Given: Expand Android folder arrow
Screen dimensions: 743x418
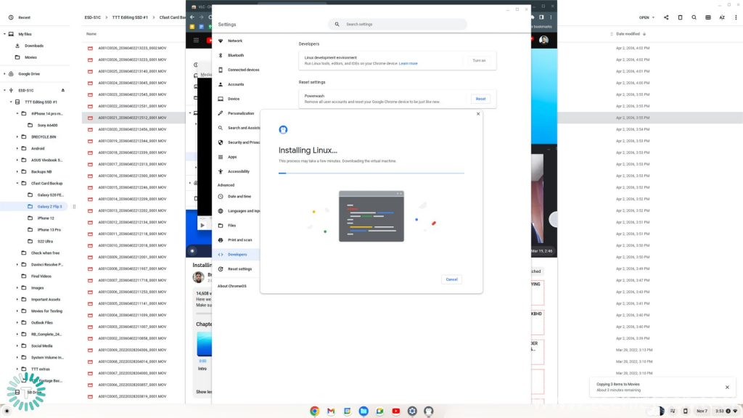Looking at the screenshot, I should click(x=17, y=148).
